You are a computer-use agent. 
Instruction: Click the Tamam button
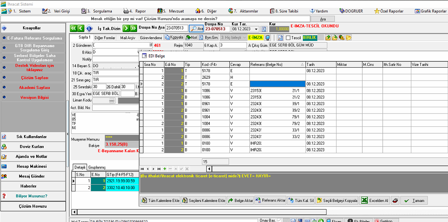pos(414,201)
